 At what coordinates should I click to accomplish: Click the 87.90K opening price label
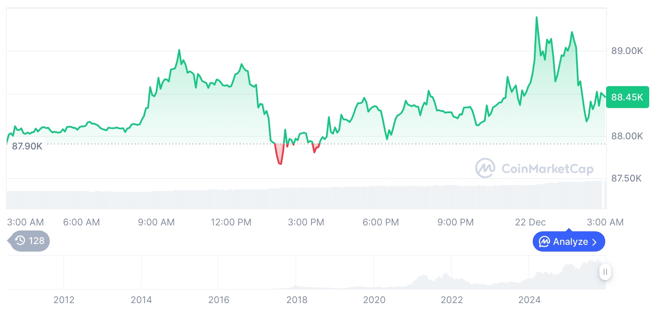27,146
